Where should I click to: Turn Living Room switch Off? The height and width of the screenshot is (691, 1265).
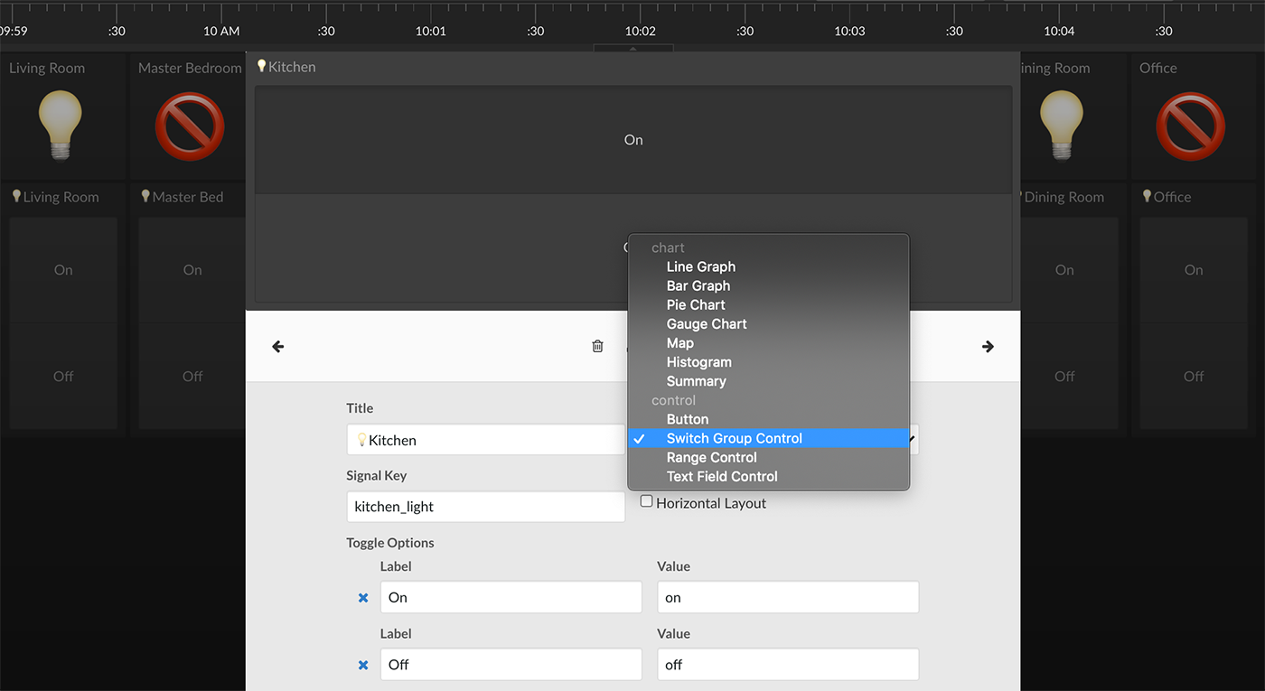63,376
